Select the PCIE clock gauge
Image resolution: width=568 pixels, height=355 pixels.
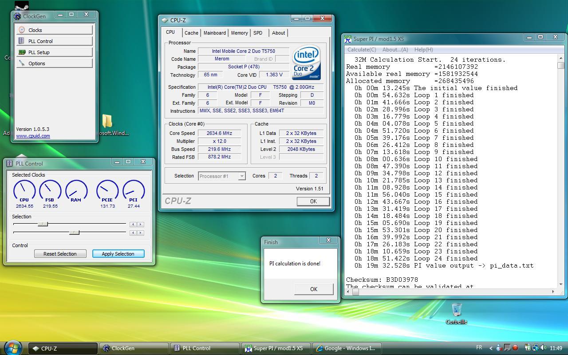pos(107,194)
